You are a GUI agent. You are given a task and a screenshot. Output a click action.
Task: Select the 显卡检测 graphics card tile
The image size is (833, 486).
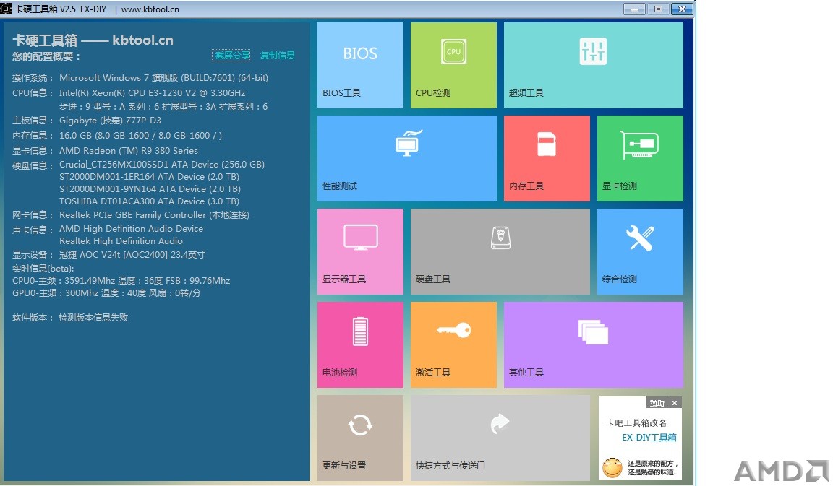640,159
